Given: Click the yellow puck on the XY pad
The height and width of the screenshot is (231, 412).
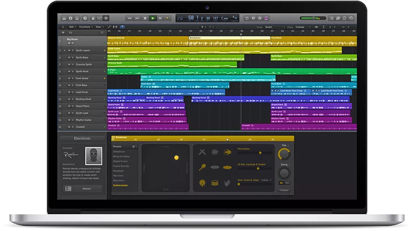Looking at the screenshot, I should click(x=176, y=158).
